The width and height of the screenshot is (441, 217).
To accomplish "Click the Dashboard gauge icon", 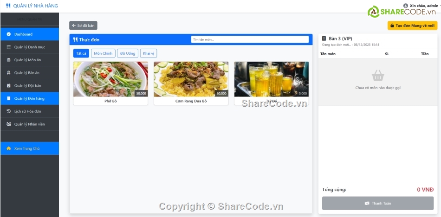I will 8,34.
